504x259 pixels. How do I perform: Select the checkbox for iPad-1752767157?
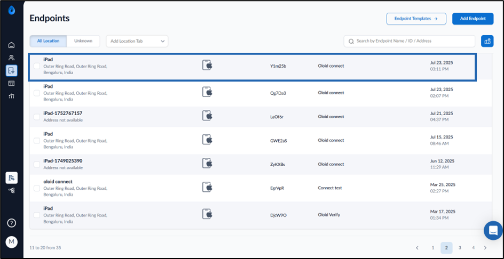tap(37, 117)
